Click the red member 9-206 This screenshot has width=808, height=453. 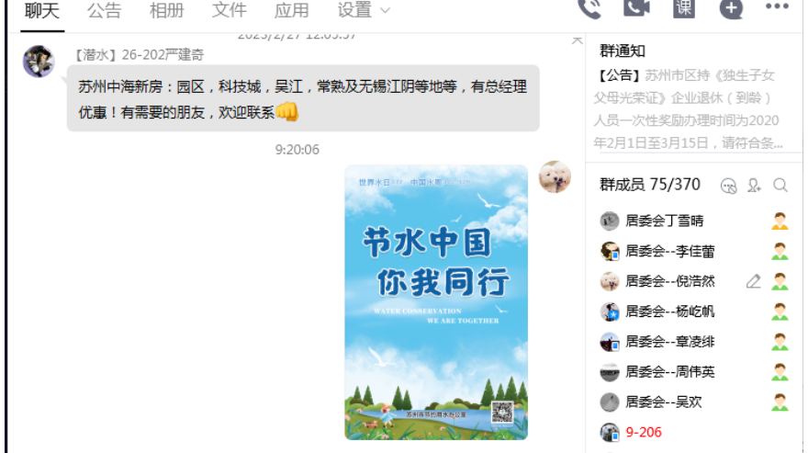(x=643, y=433)
